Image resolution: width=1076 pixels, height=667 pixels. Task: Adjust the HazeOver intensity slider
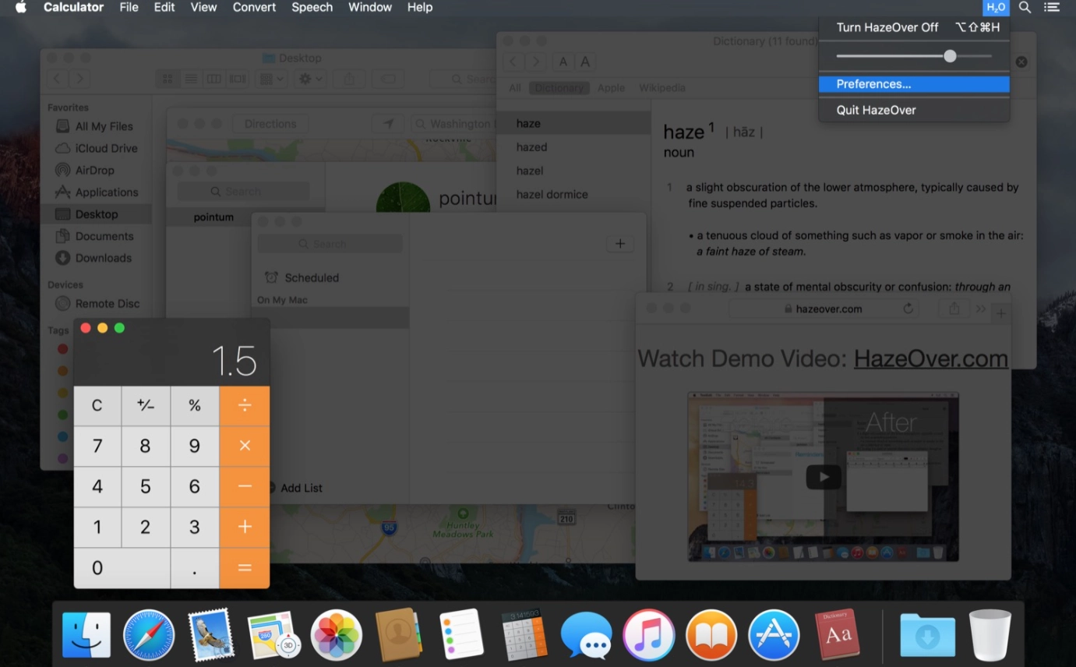949,56
